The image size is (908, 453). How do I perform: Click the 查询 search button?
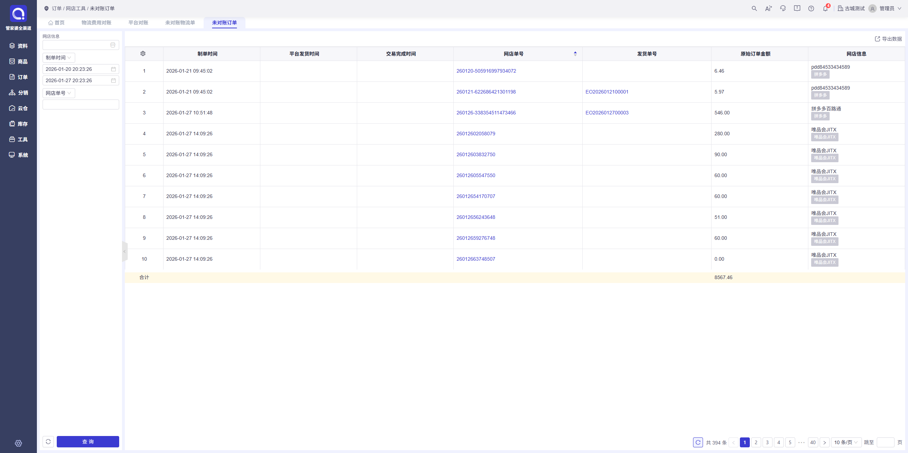click(88, 442)
